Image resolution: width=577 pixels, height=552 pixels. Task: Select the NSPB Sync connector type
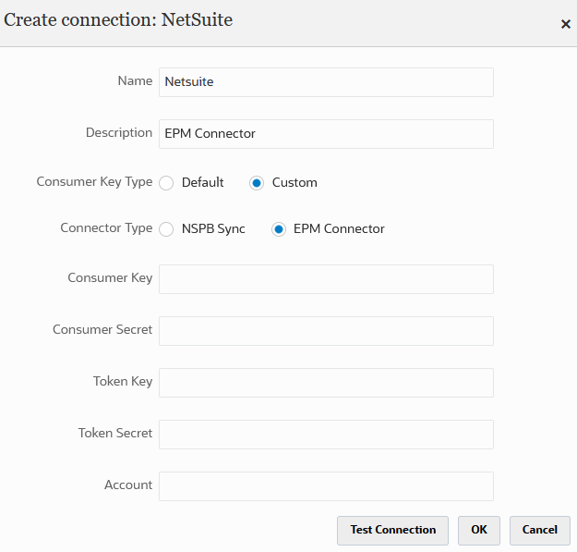[167, 229]
